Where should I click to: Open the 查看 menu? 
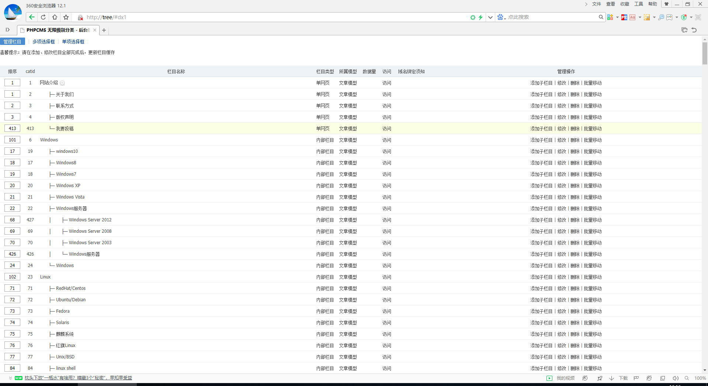(611, 4)
